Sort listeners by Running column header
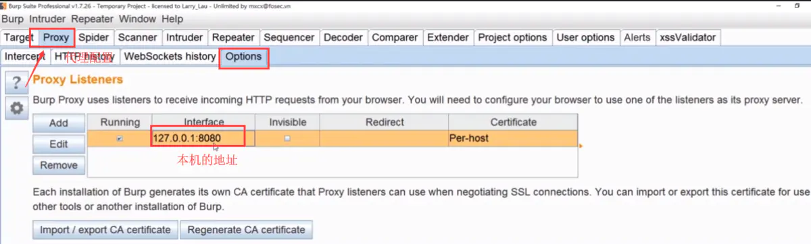Viewport: 811px width, 244px height. coord(120,122)
